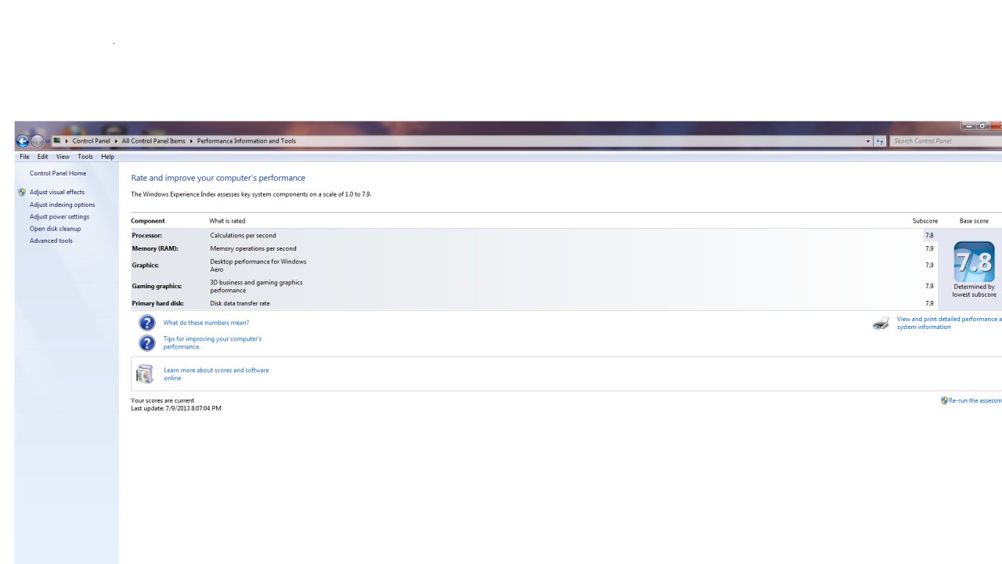Click Your scores are current text
The width and height of the screenshot is (1002, 564).
(162, 400)
